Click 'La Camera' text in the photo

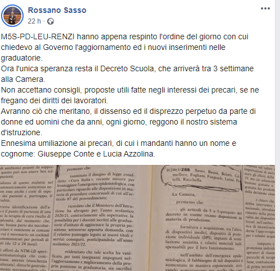coord(183,194)
